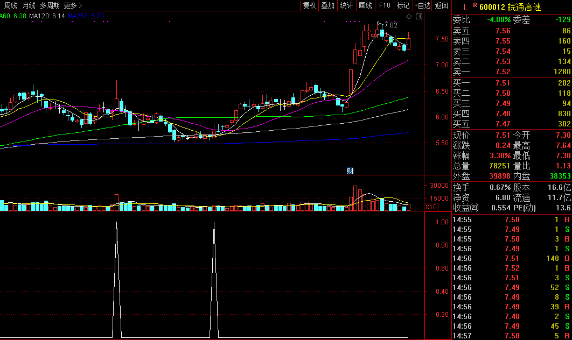Click the tallest red volume bar
Screen dimensions: 572x340
coord(355,199)
